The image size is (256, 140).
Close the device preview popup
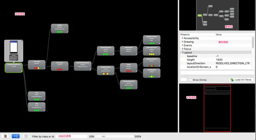click(x=22, y=41)
